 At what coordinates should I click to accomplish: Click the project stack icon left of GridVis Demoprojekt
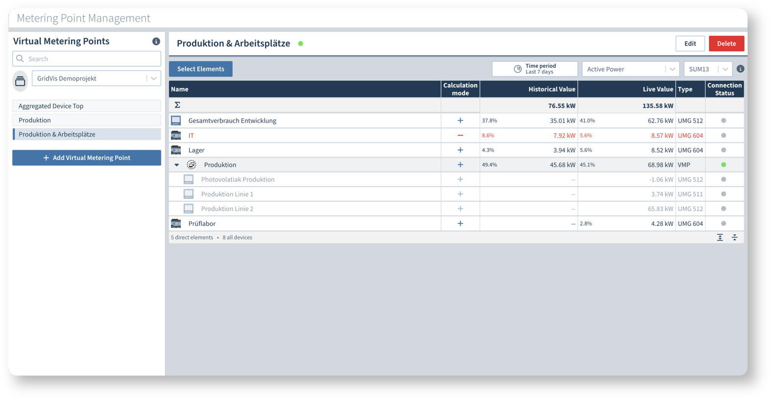pyautogui.click(x=20, y=81)
